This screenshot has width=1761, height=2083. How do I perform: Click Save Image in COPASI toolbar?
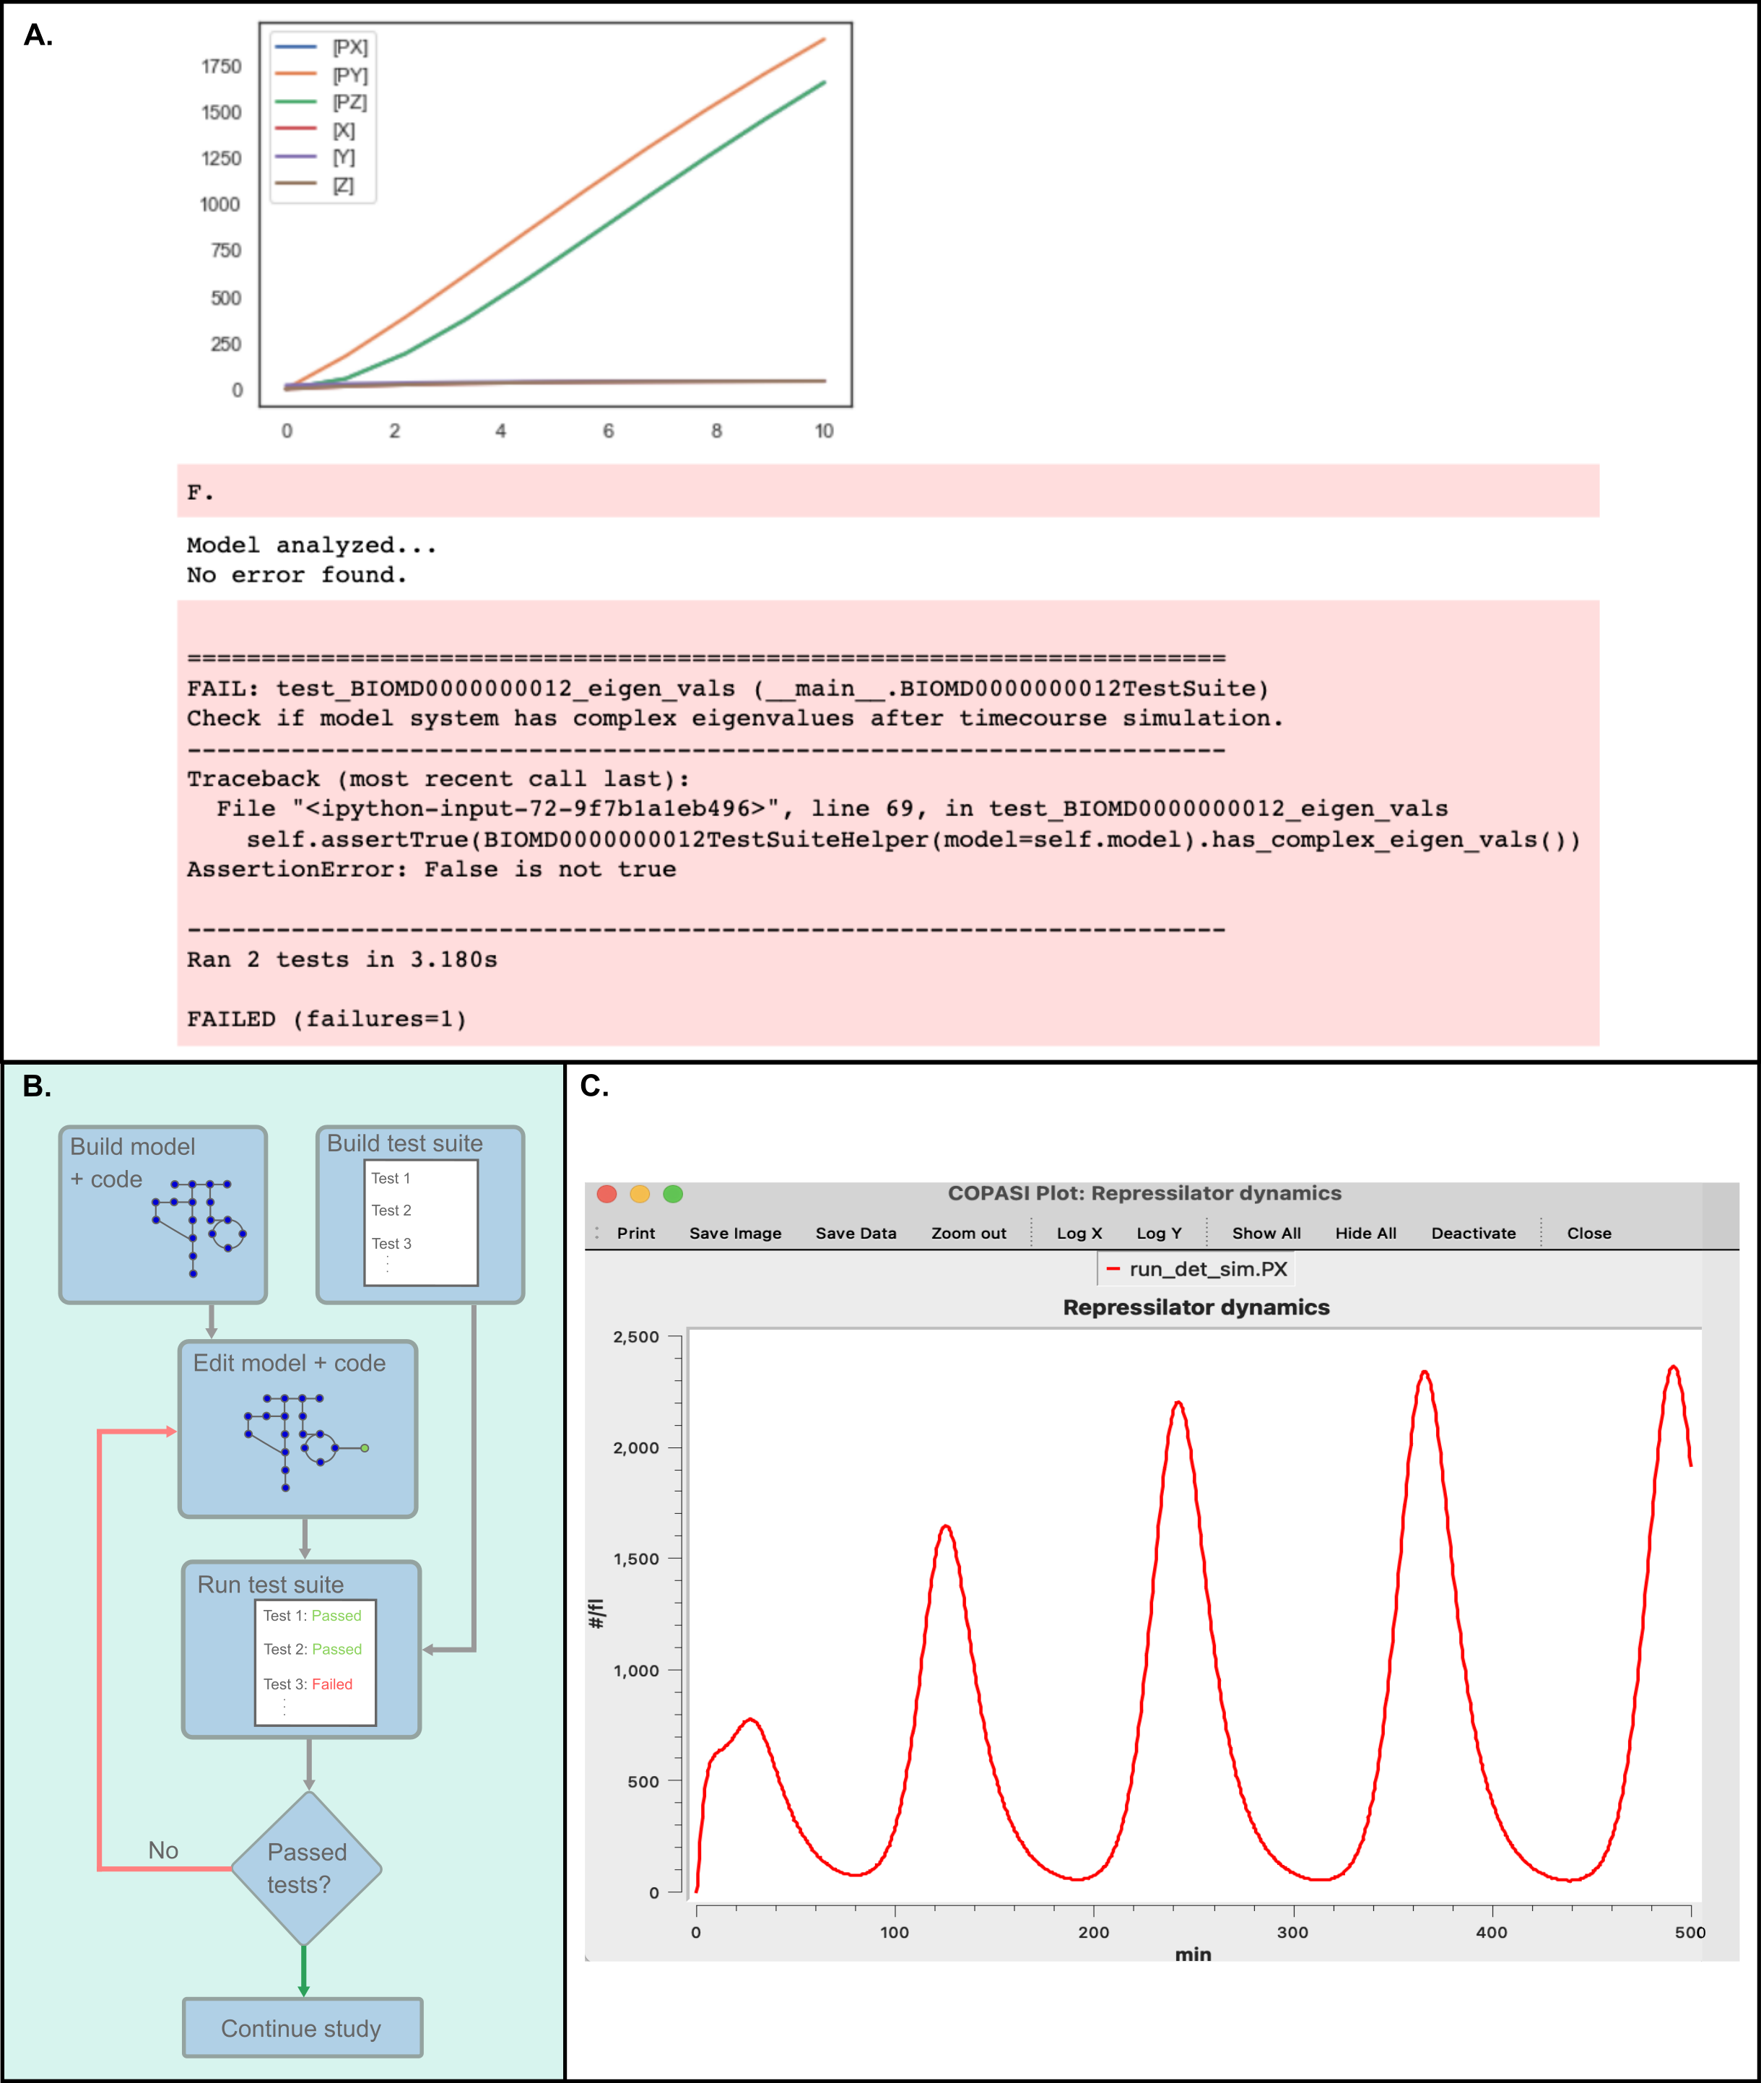click(735, 1233)
